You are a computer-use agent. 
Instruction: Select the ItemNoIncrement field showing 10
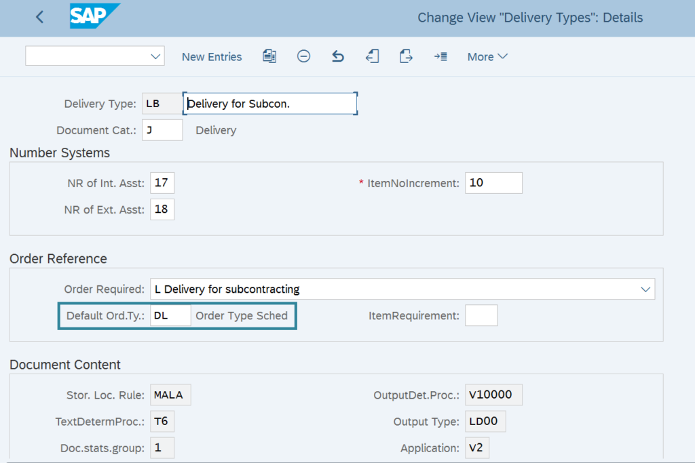click(493, 182)
